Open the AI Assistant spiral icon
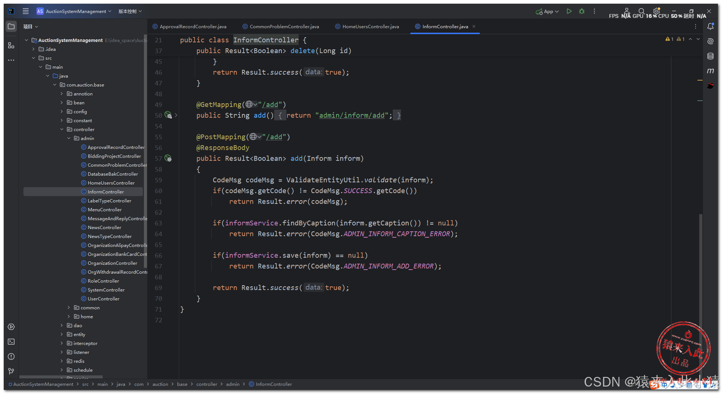This screenshot has height=394, width=722. tap(710, 41)
